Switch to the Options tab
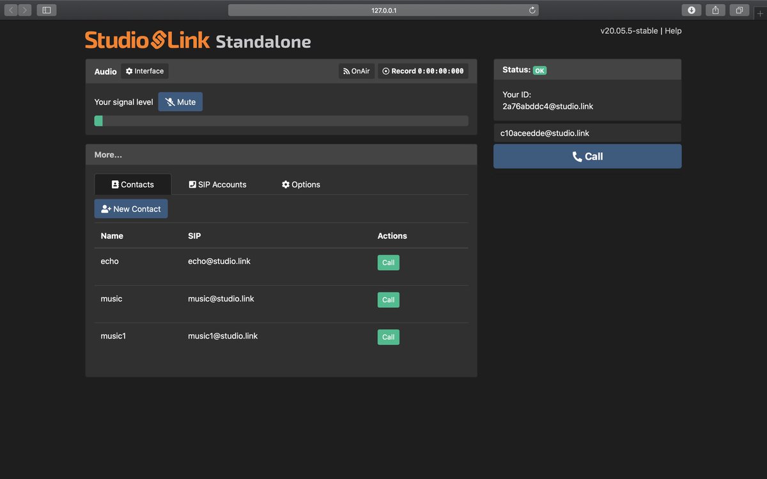Screen dimensions: 767x479 click(301, 185)
